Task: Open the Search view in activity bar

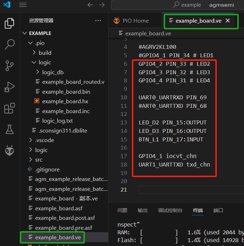Action: point(10,45)
